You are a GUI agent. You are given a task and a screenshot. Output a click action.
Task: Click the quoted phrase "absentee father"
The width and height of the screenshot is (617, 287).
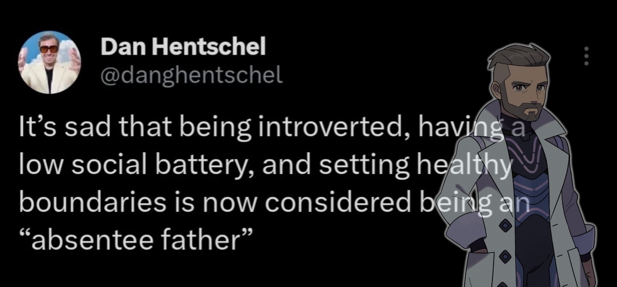(135, 240)
